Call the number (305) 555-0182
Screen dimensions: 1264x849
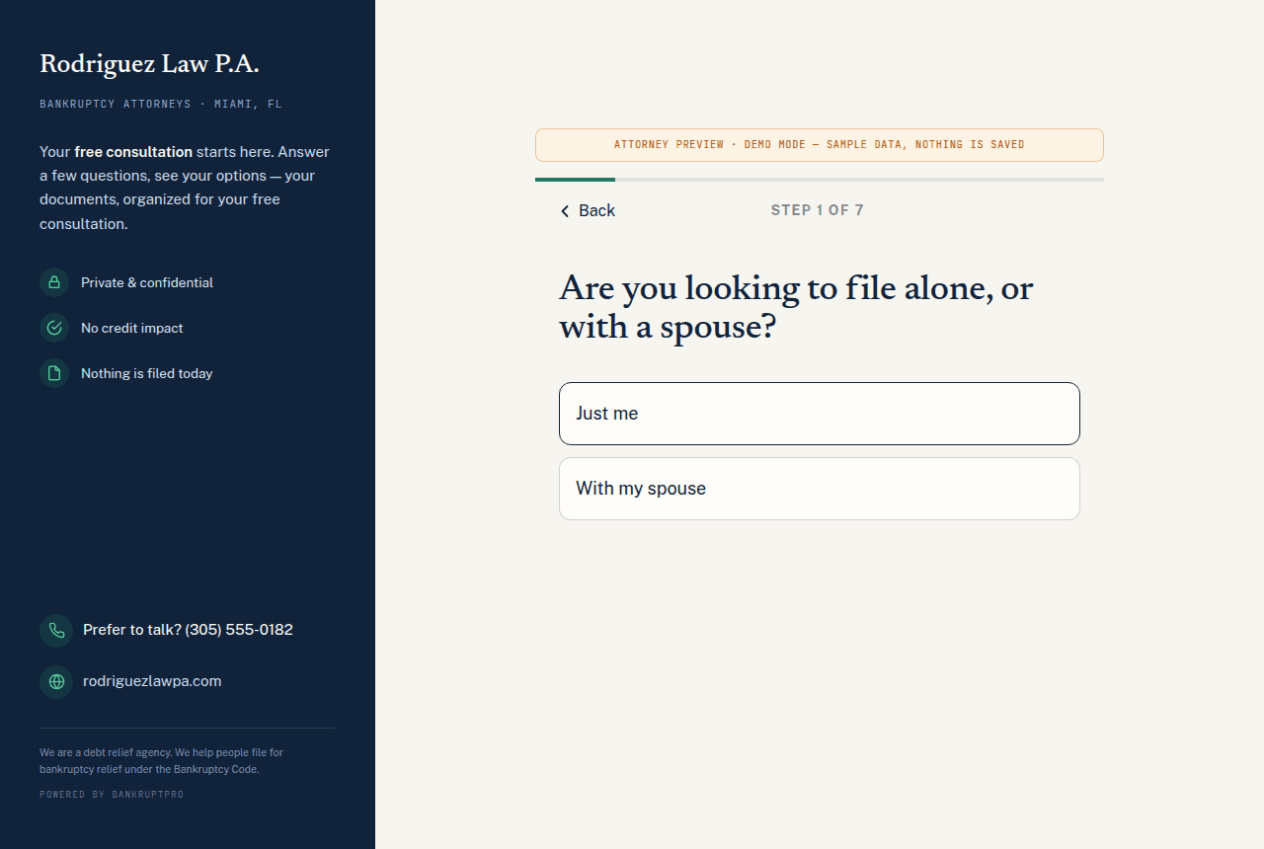[239, 630]
